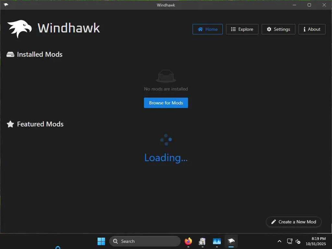The image size is (332, 249).
Task: Open the blue graph taskbar app
Action: coord(217,241)
